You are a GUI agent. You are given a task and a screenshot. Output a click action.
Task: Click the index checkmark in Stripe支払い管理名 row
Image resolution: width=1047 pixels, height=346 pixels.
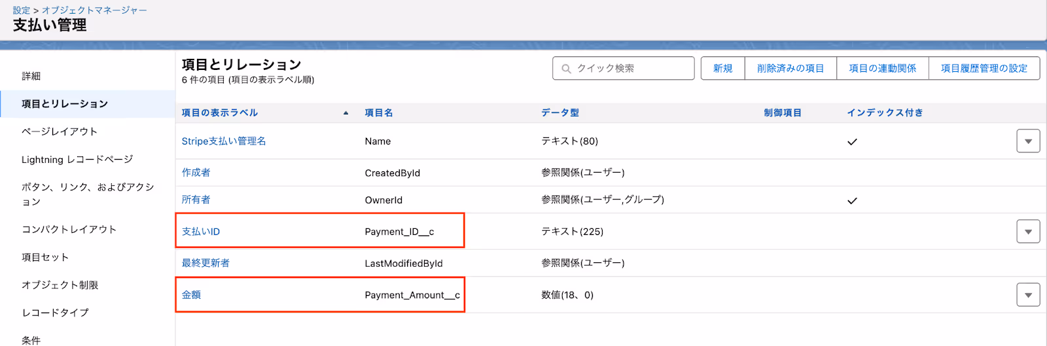852,141
